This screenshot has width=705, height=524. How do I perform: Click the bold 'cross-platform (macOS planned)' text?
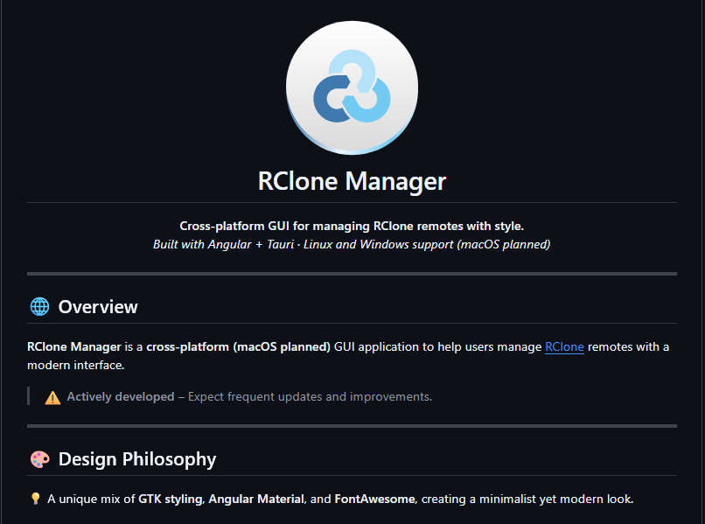tap(238, 346)
